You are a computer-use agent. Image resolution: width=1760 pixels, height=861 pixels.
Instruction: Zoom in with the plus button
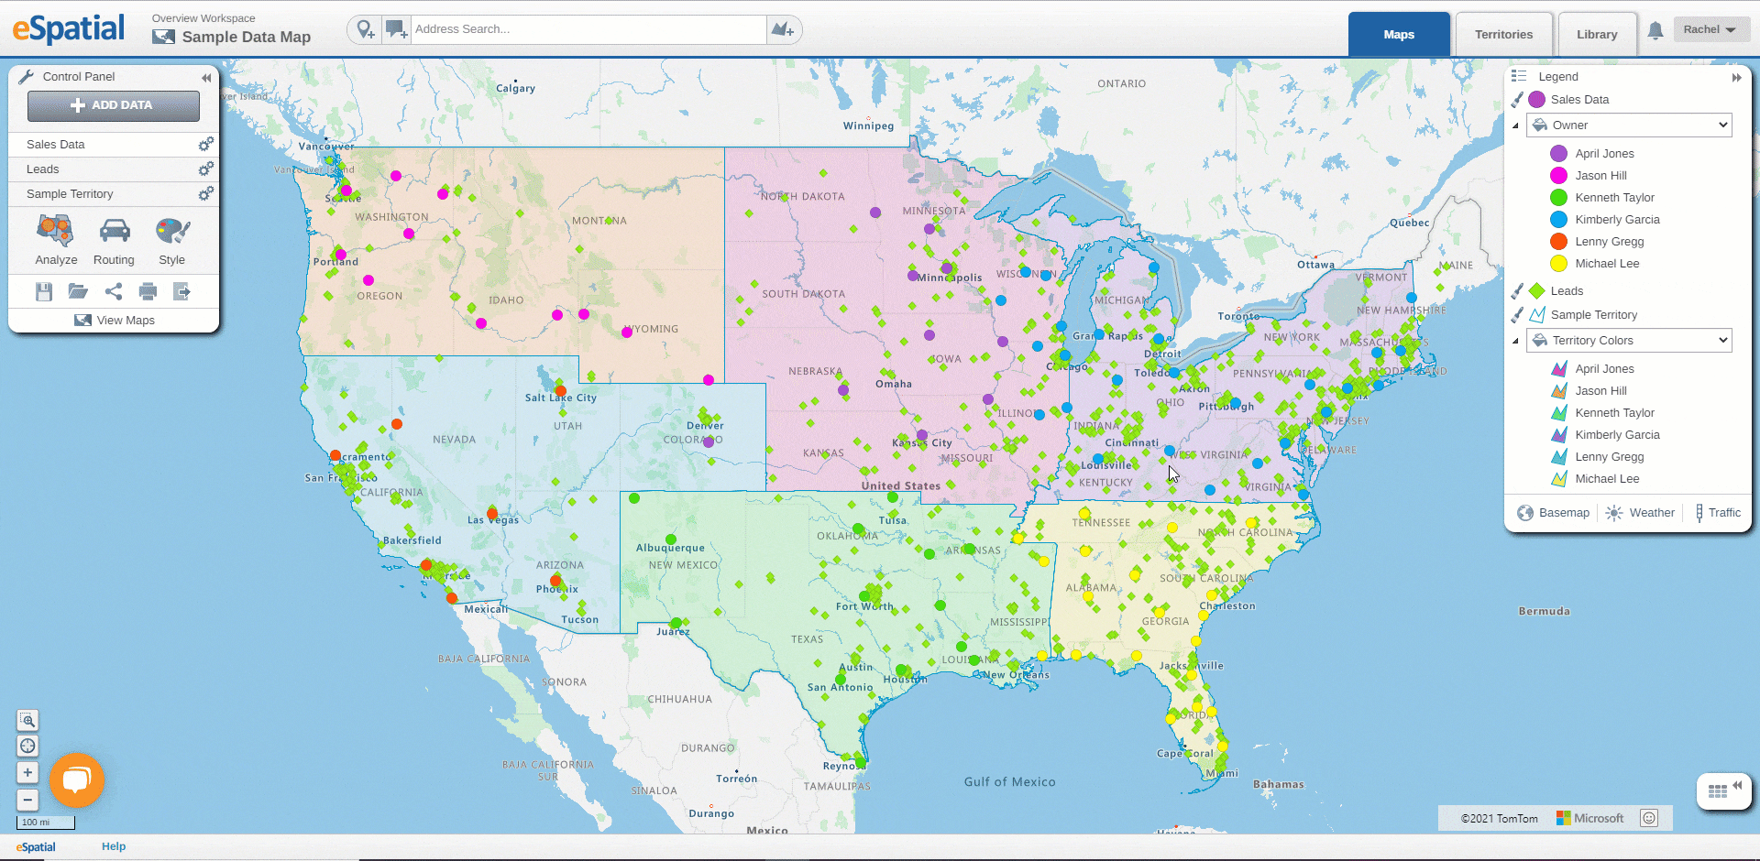[27, 772]
